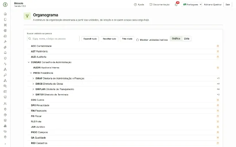Collapse the PRESI Presidência node
Image resolution: width=236 pixels, height=147 pixels.
(31, 73)
